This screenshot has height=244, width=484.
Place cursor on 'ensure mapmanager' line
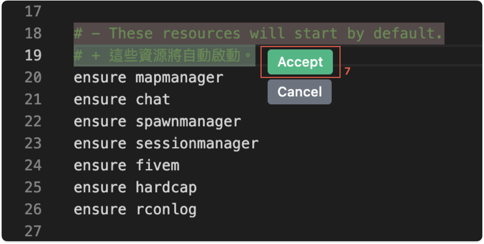[148, 78]
